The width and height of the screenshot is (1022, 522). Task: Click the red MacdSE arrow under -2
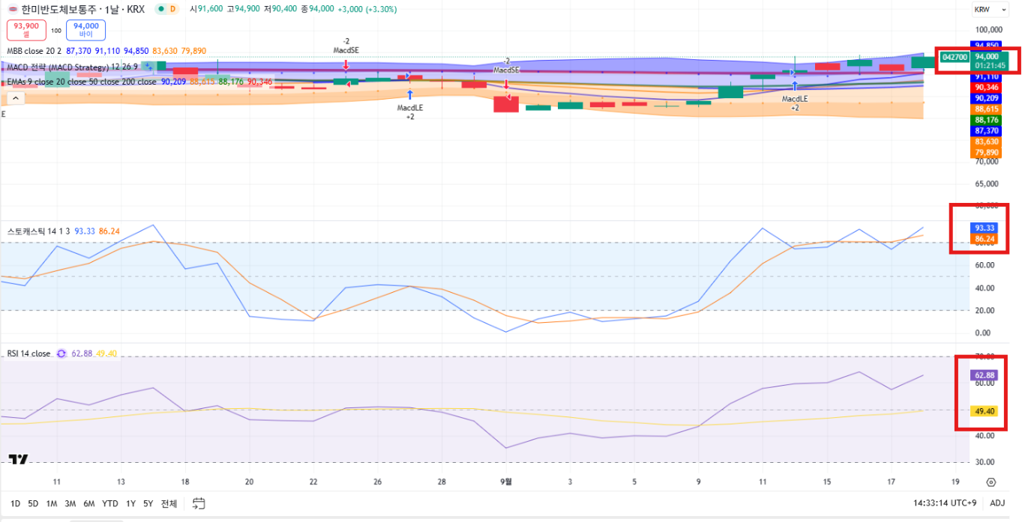click(346, 65)
